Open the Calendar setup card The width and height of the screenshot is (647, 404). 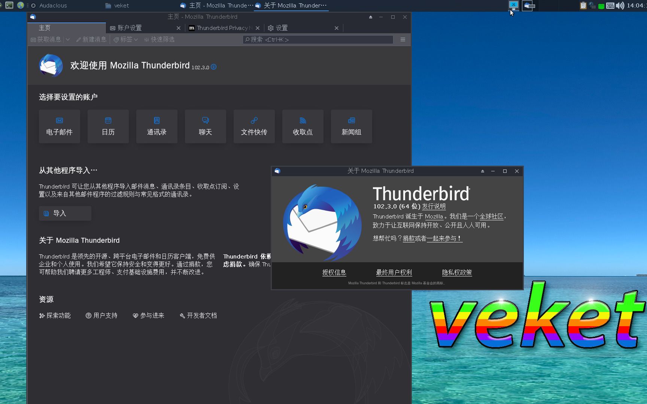[108, 126]
